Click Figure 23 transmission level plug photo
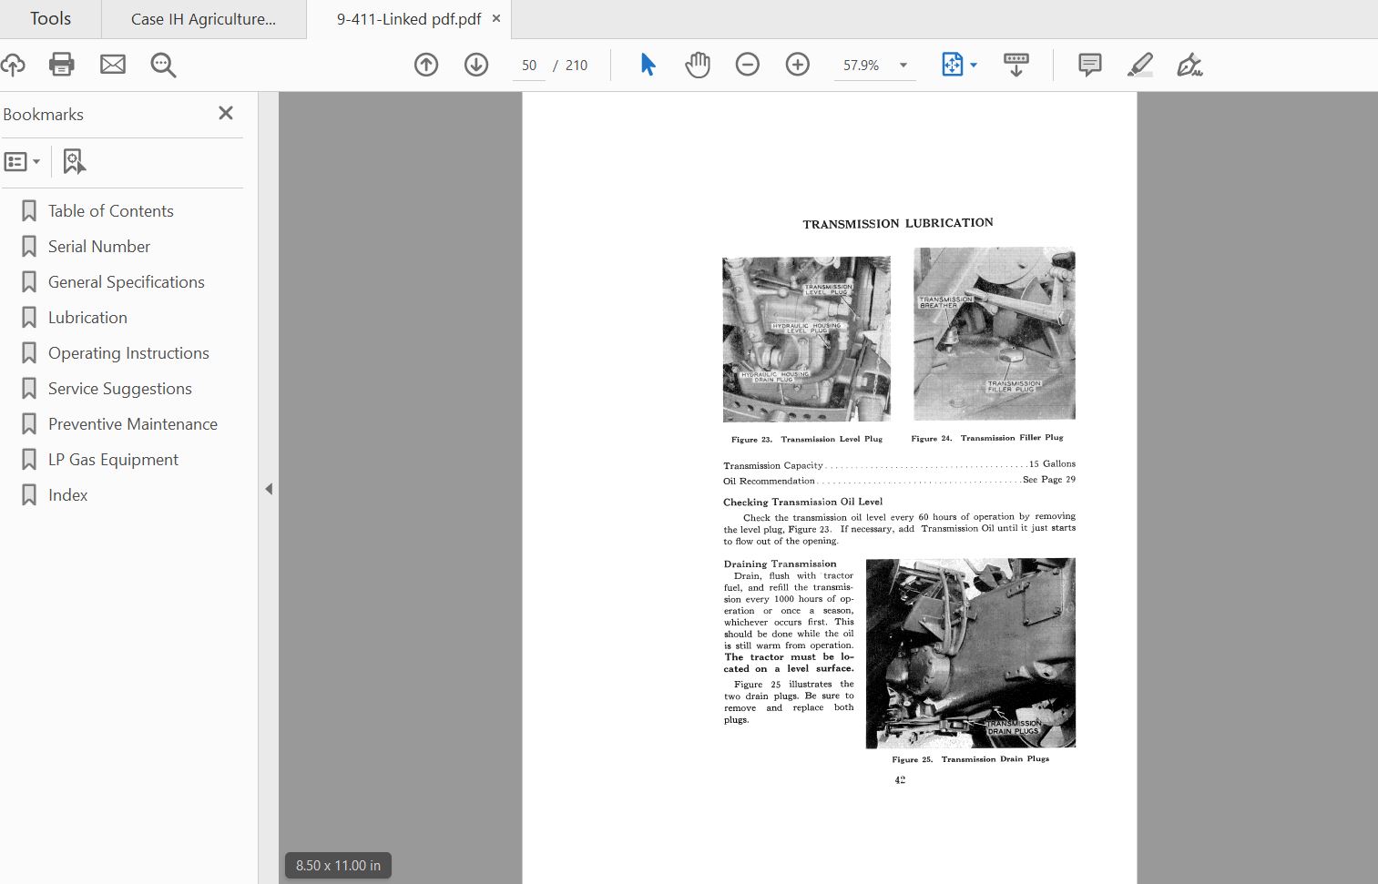This screenshot has height=884, width=1378. pos(806,340)
